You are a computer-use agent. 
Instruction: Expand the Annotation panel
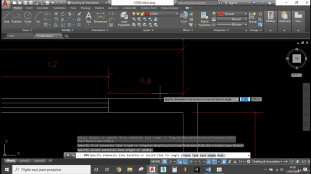click(100, 30)
